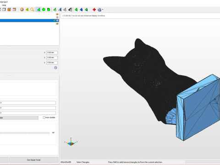The image size is (220, 165).
Task: Select the half-orange striped cube view icon
Action: coord(14,10)
